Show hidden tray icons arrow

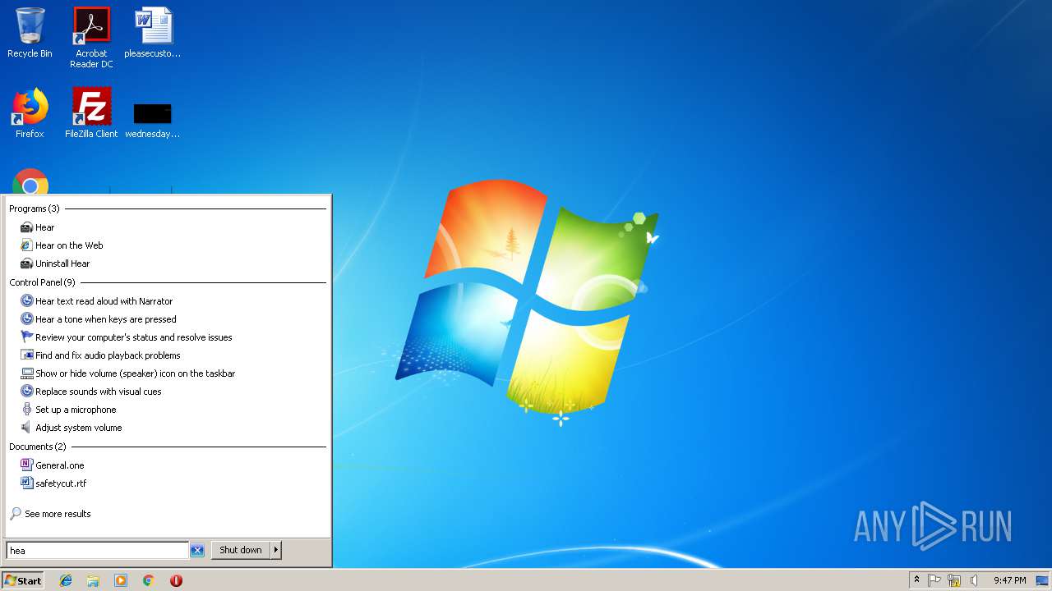(x=917, y=580)
